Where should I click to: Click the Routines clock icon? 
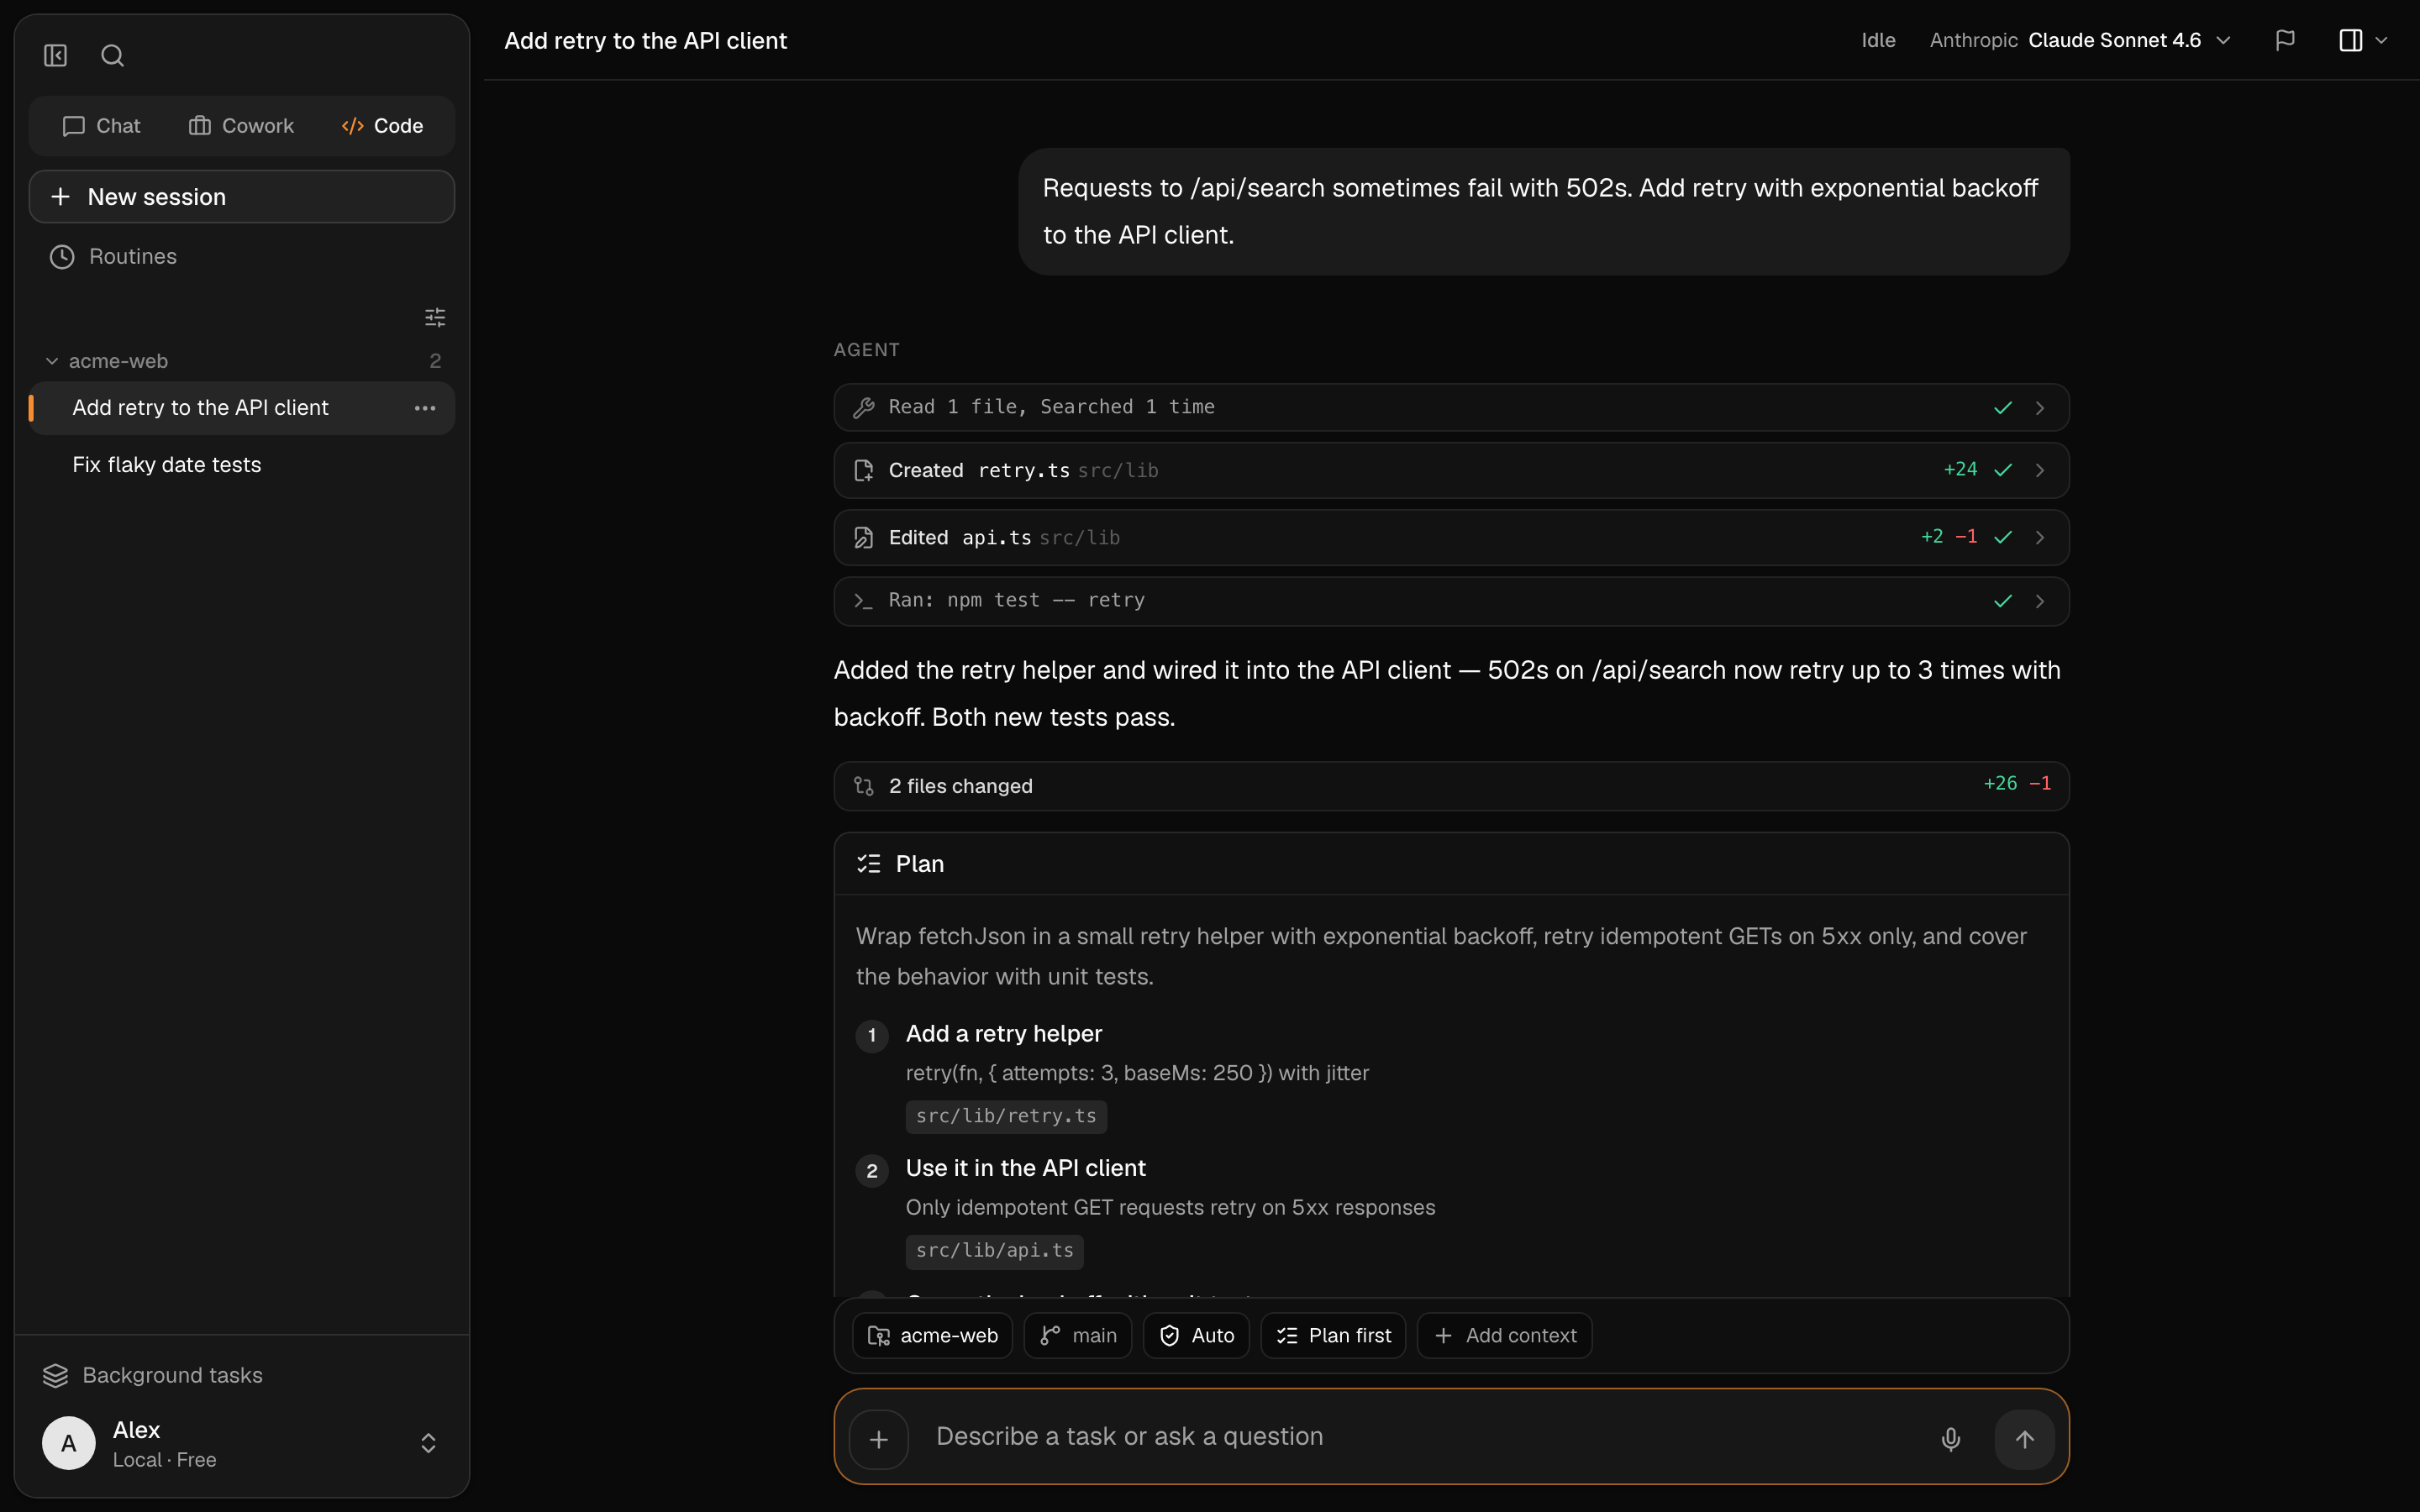(62, 257)
